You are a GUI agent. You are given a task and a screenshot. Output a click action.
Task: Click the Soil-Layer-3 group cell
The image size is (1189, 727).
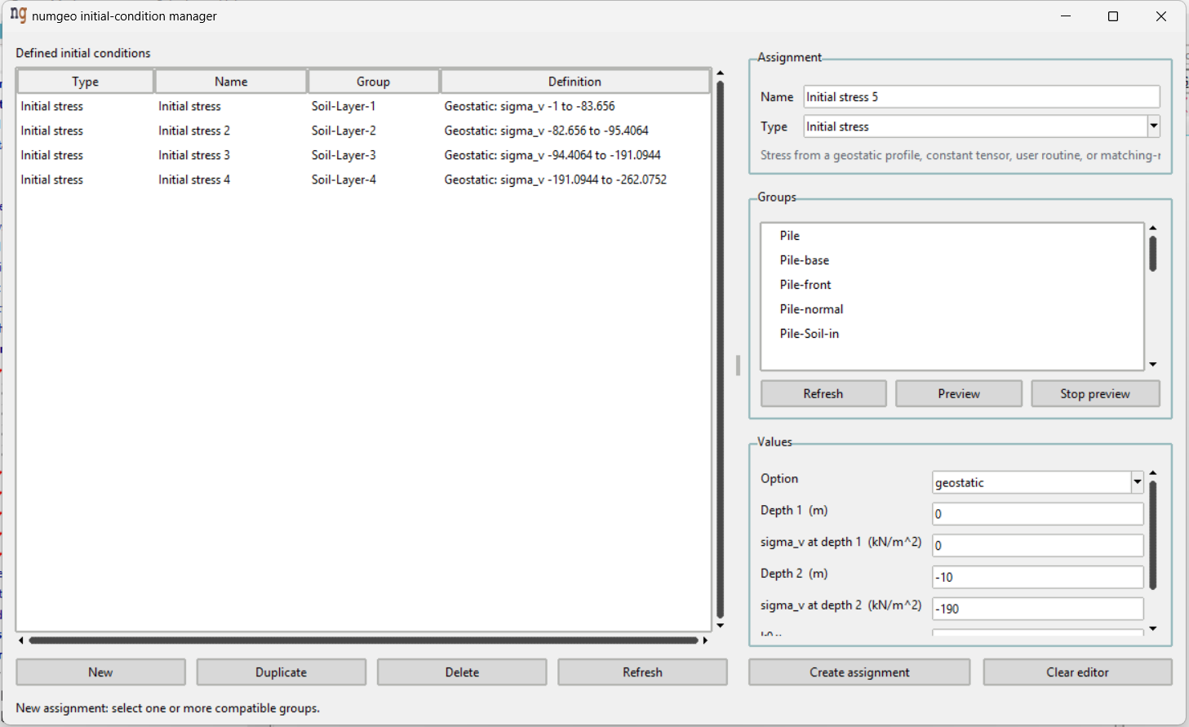(x=344, y=155)
